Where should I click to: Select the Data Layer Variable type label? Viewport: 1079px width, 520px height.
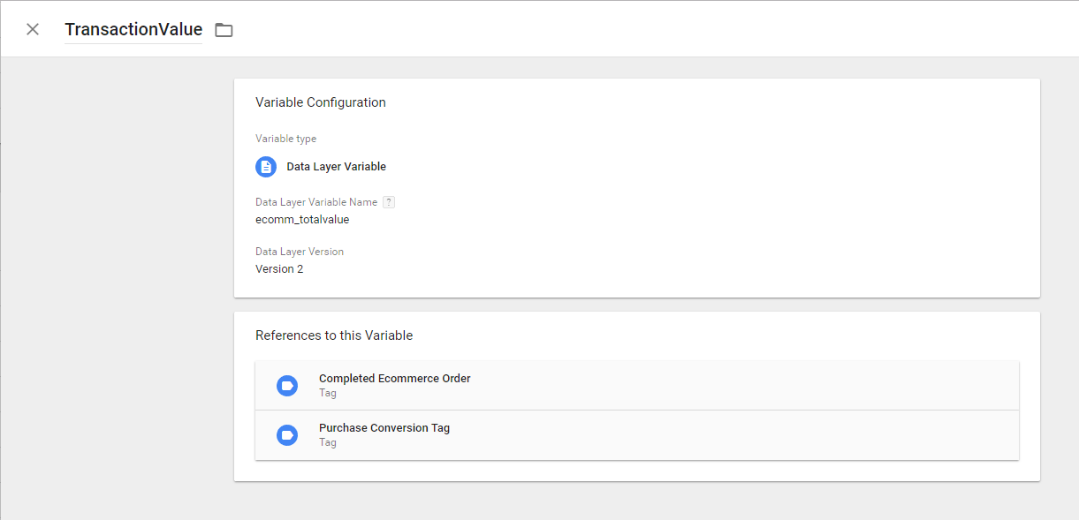[x=336, y=167]
